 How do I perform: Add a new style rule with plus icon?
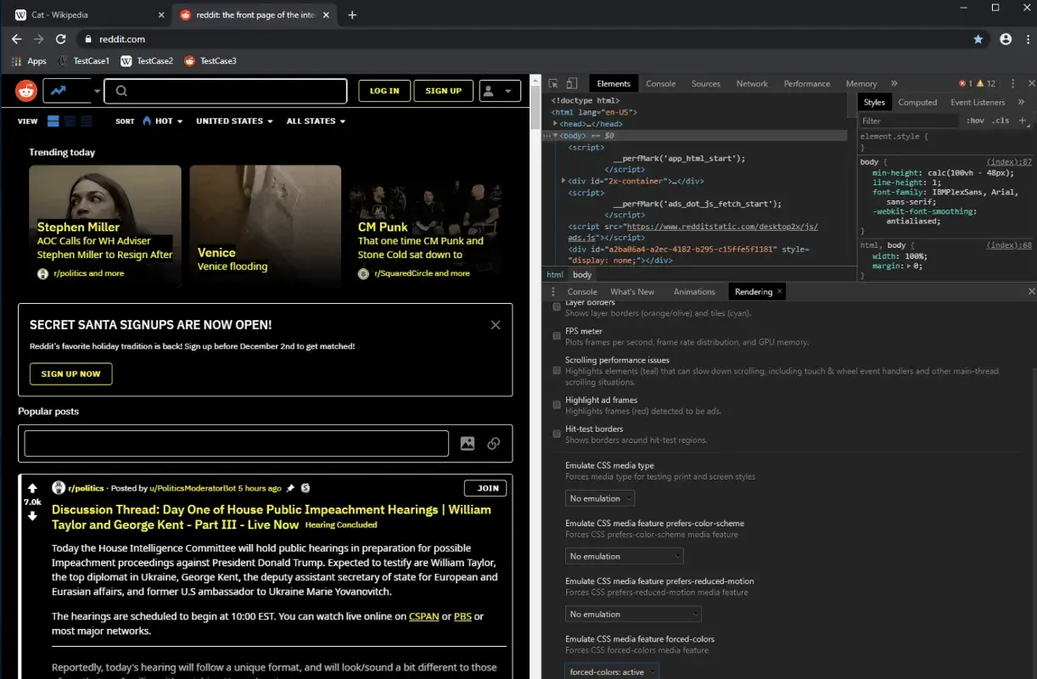point(1021,121)
